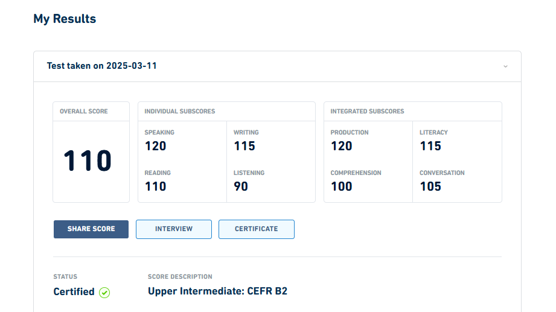Click the WRITING label
The image size is (556, 312).
(246, 133)
